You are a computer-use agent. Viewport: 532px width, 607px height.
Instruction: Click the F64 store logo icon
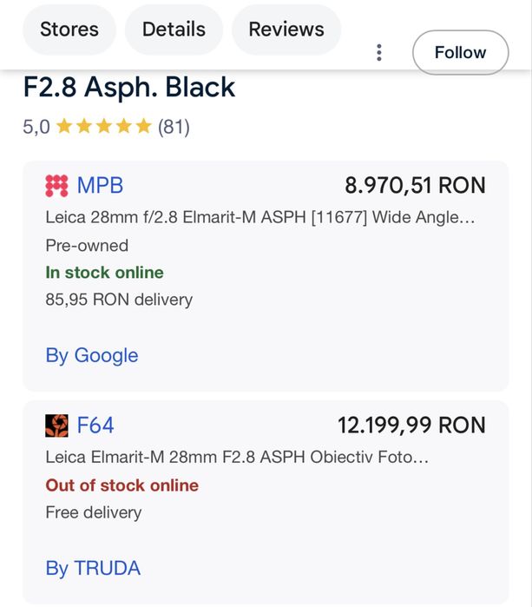56,426
